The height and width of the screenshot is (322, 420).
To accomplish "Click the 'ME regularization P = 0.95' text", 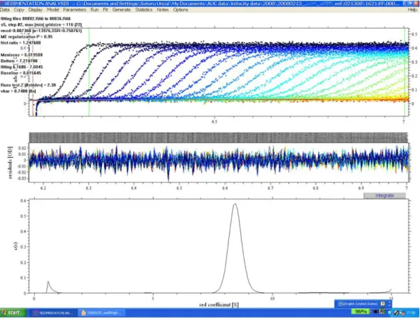I will pyautogui.click(x=27, y=36).
